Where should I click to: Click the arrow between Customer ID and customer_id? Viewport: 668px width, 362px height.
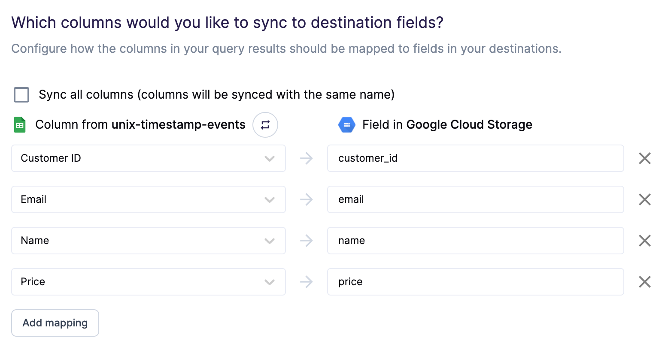(x=307, y=158)
